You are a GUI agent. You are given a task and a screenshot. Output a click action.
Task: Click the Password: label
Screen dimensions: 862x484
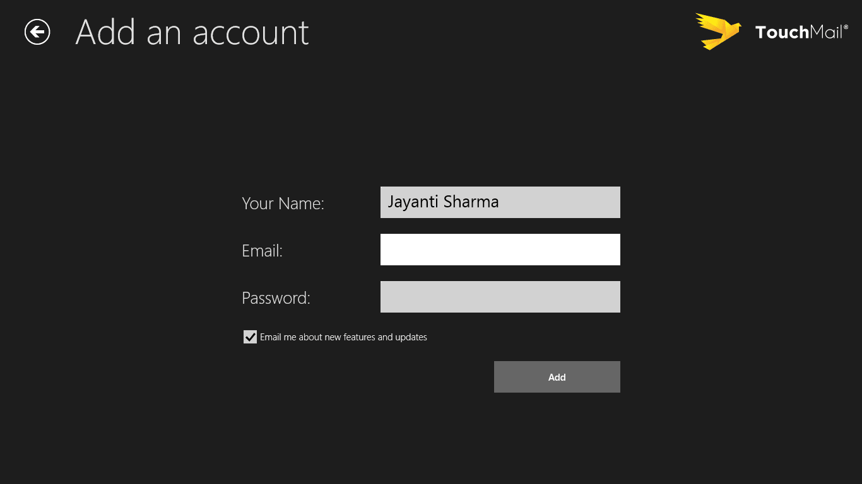coord(276,298)
